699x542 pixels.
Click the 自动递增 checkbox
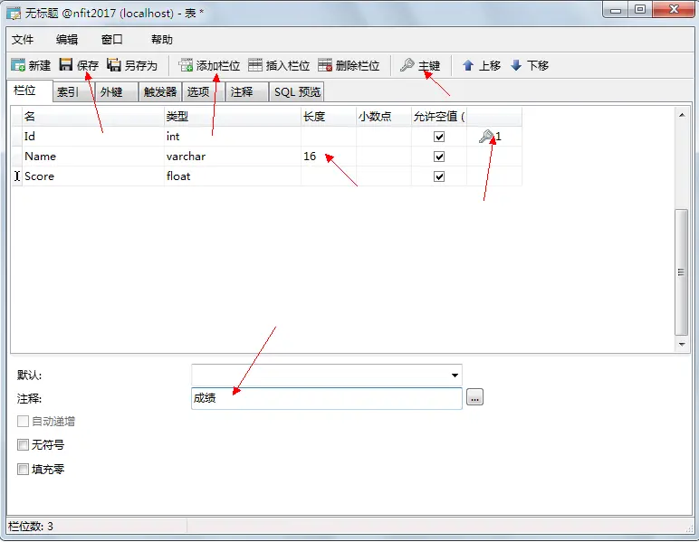23,421
